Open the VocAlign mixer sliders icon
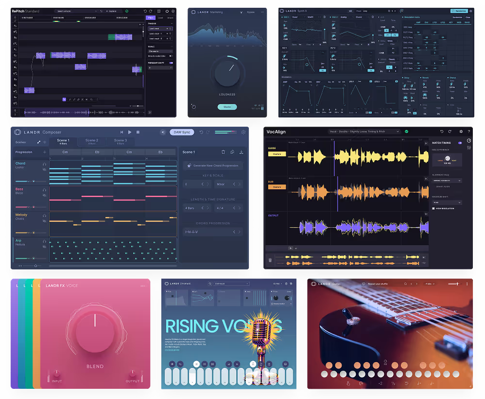Viewport: 485px width, 399px height. pyautogui.click(x=469, y=147)
